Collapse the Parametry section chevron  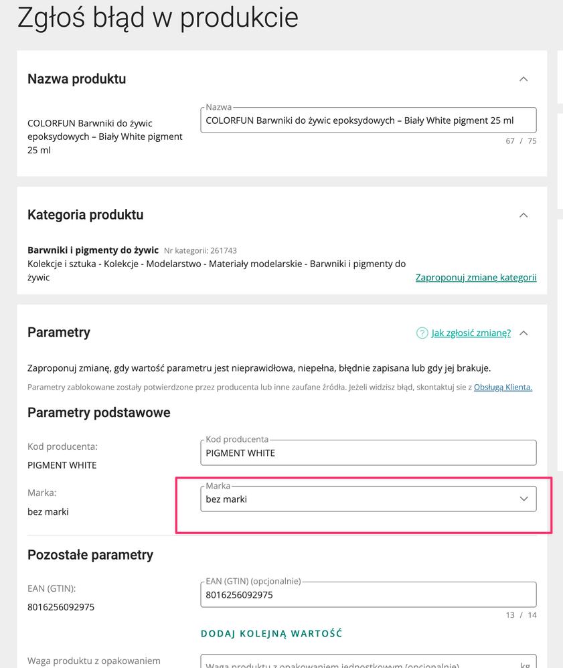(524, 333)
